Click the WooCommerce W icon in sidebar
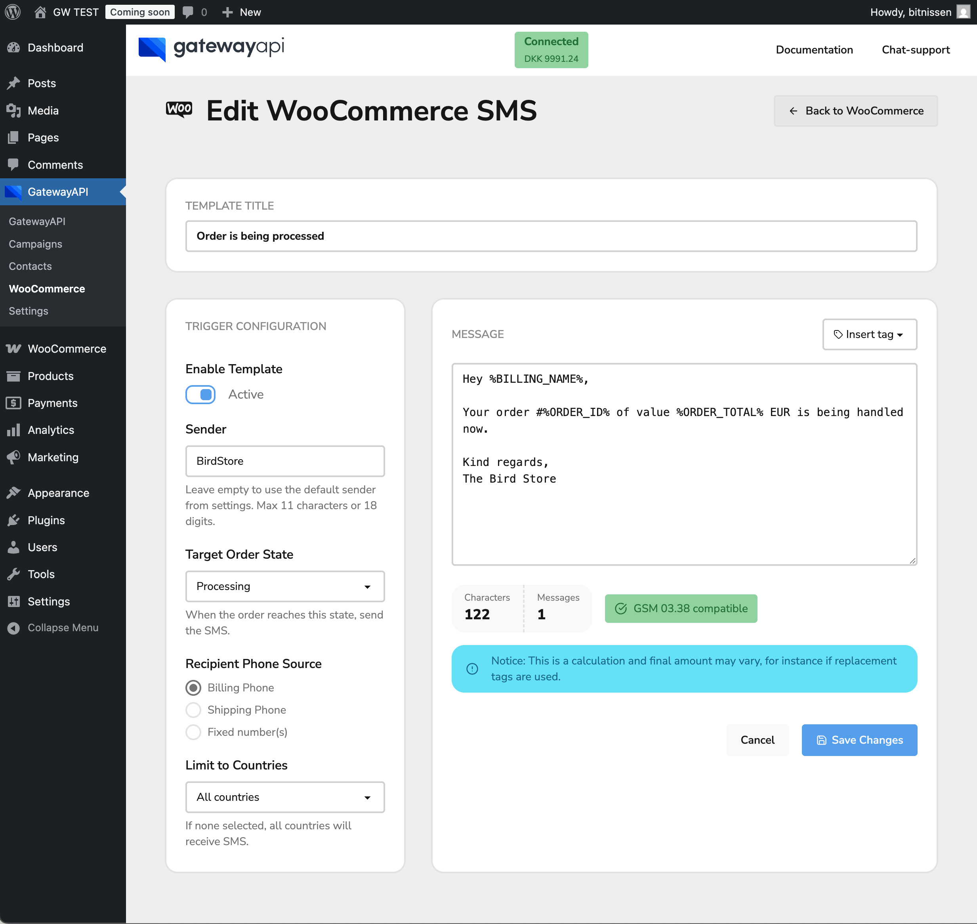977x924 pixels. coord(14,349)
